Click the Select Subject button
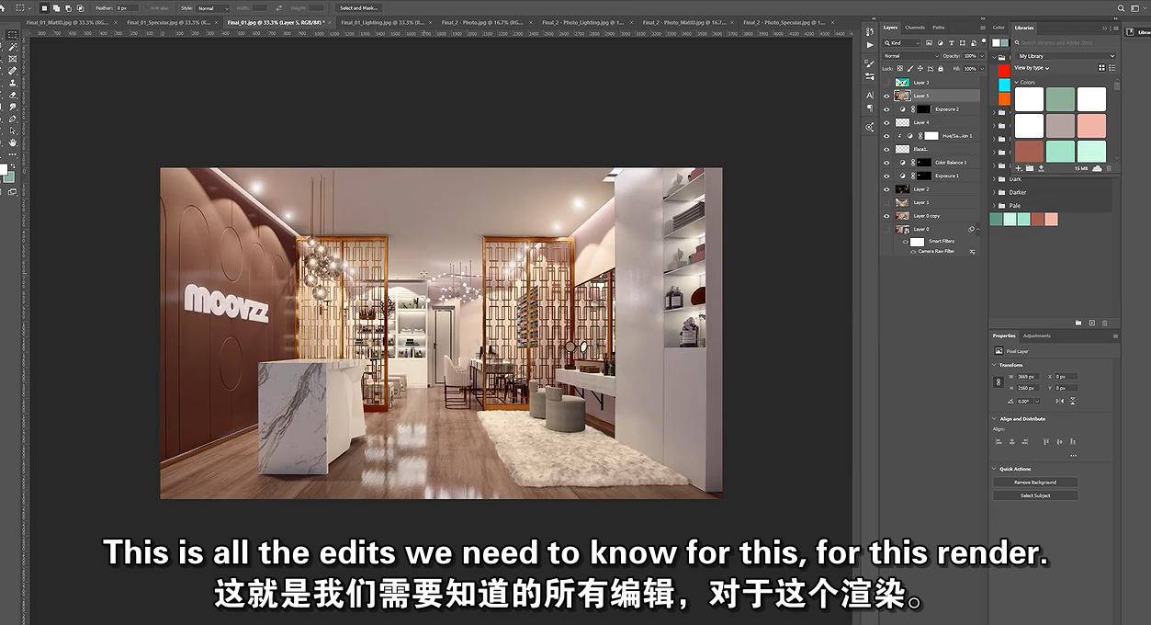Image resolution: width=1151 pixels, height=625 pixels. 1035,495
